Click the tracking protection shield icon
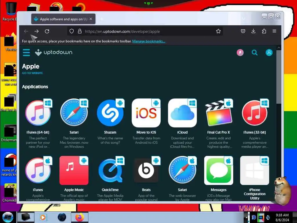The width and height of the screenshot is (297, 223). [x=72, y=31]
